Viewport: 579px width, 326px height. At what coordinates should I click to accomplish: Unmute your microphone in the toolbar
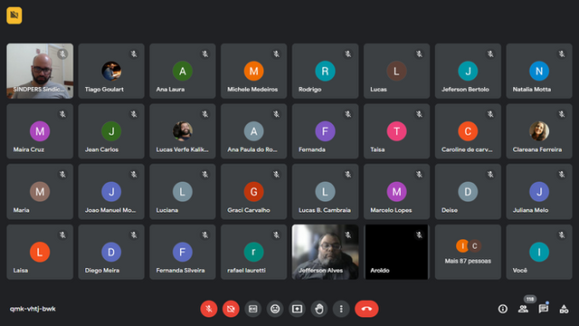pos(209,309)
